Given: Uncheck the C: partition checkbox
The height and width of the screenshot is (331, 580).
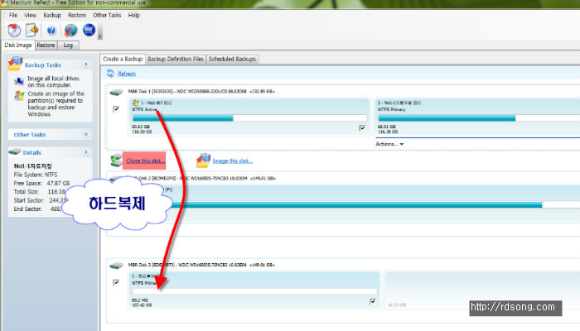Looking at the screenshot, I should coord(362,127).
